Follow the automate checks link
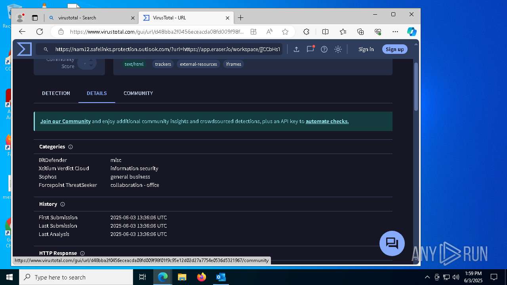The image size is (507, 285). click(327, 122)
